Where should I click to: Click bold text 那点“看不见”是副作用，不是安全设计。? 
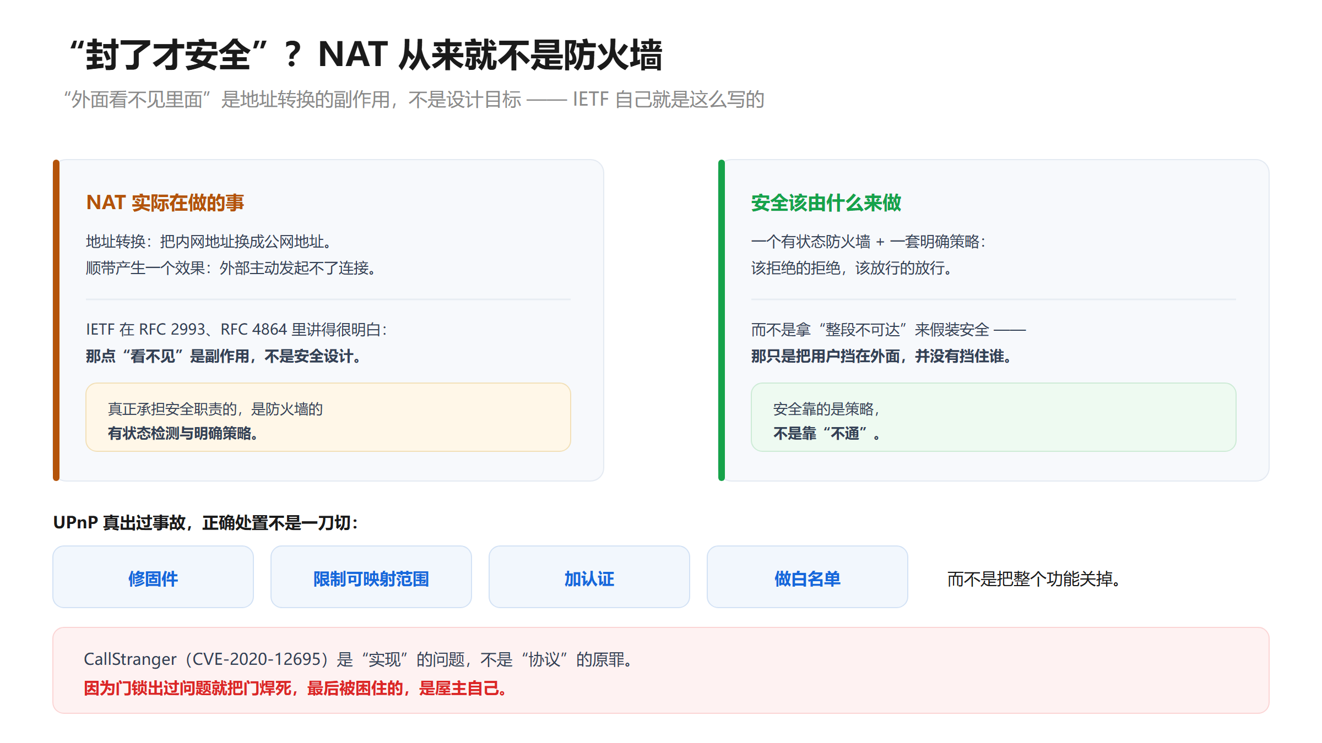pyautogui.click(x=224, y=356)
